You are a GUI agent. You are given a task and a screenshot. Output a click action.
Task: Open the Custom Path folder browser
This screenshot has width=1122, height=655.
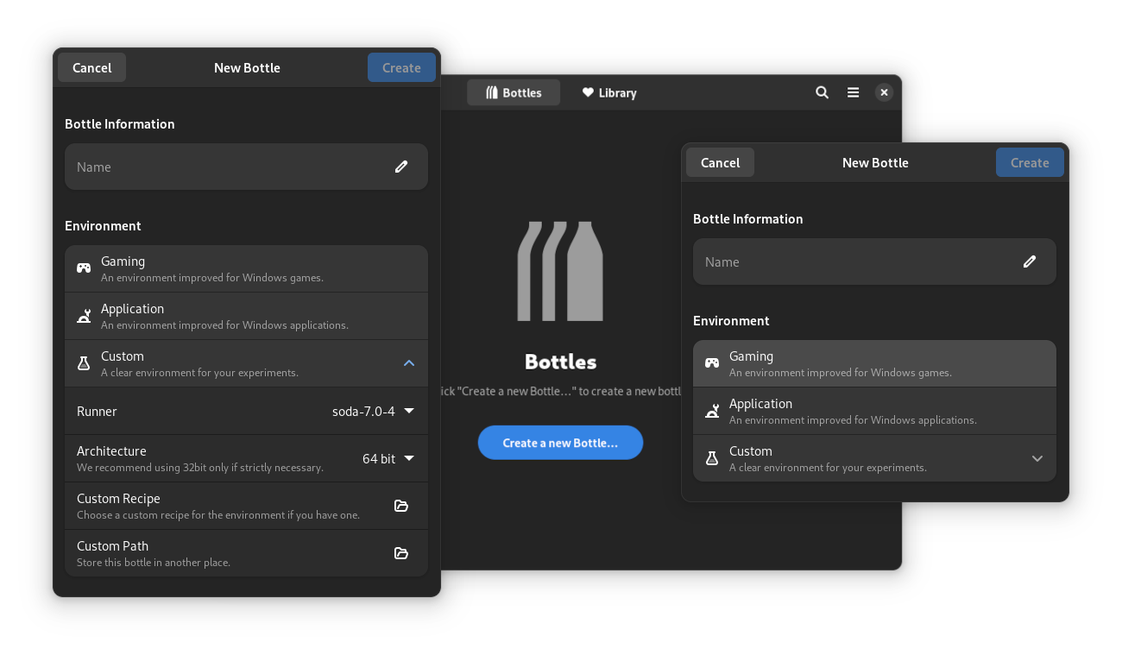[401, 553]
